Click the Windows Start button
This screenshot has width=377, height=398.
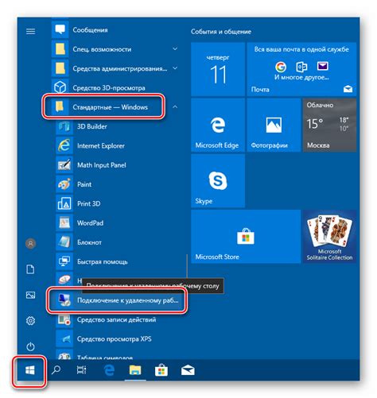click(30, 370)
